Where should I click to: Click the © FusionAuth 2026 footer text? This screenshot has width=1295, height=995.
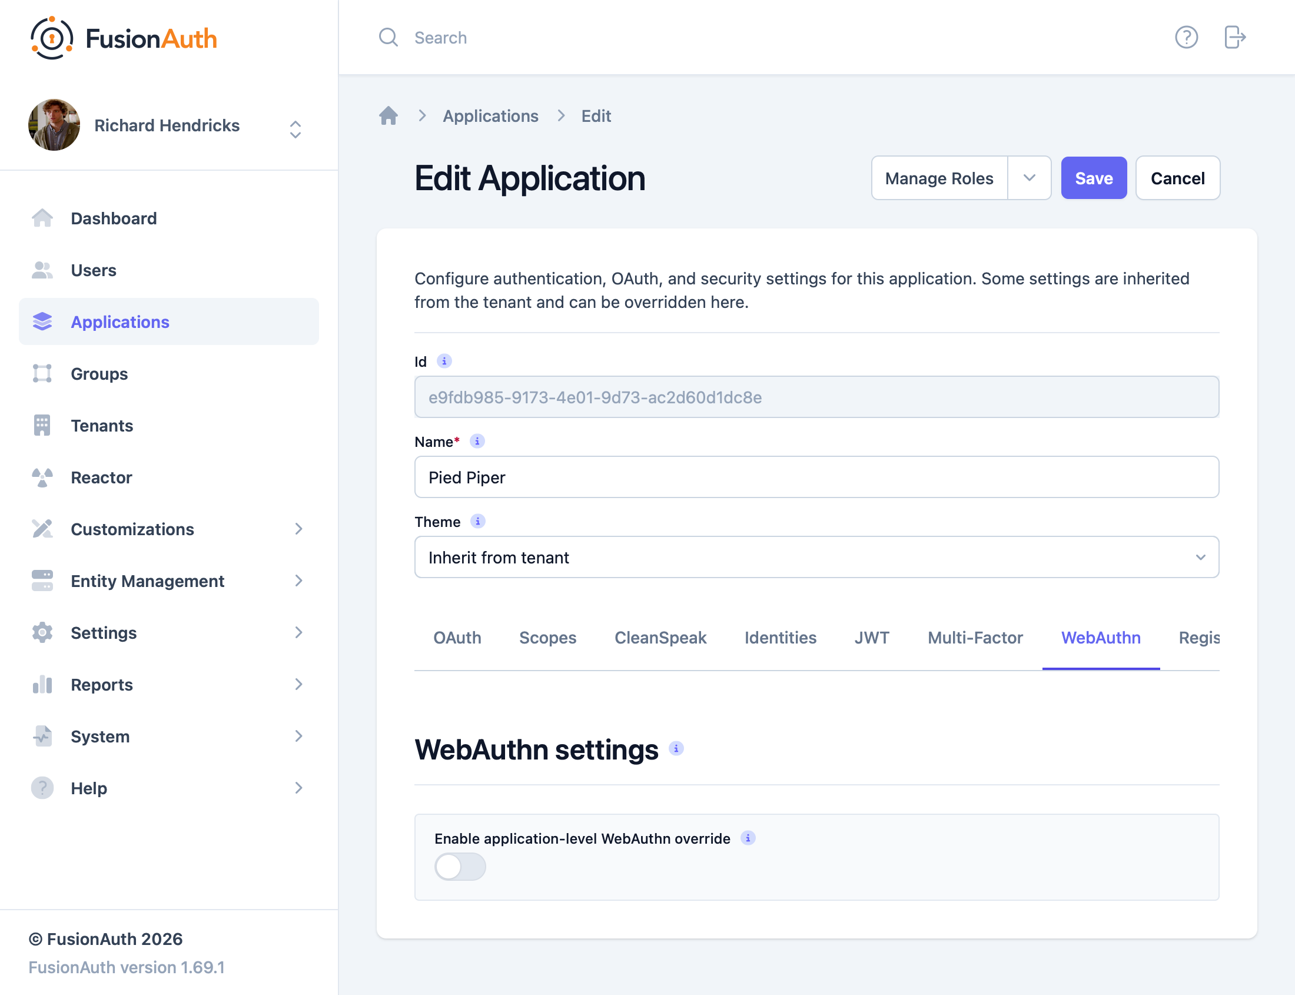(105, 938)
